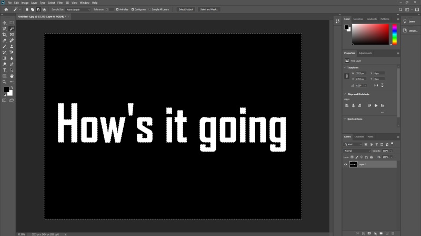Click the Select and Mask button
Screen dimensions: 421x236
tap(209, 9)
